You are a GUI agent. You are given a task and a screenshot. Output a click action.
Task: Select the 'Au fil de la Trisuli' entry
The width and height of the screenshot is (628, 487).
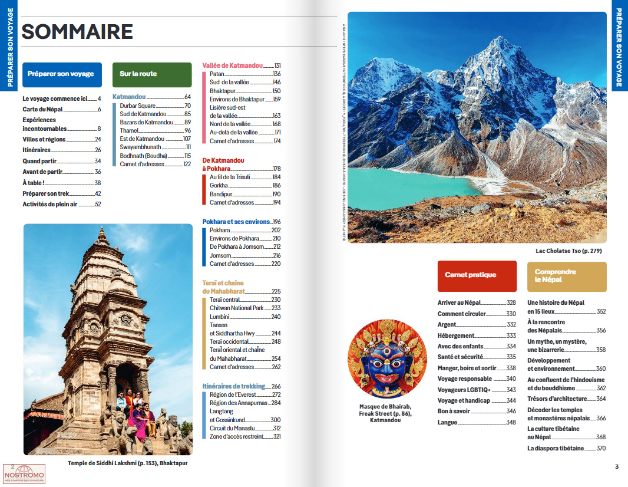point(245,177)
